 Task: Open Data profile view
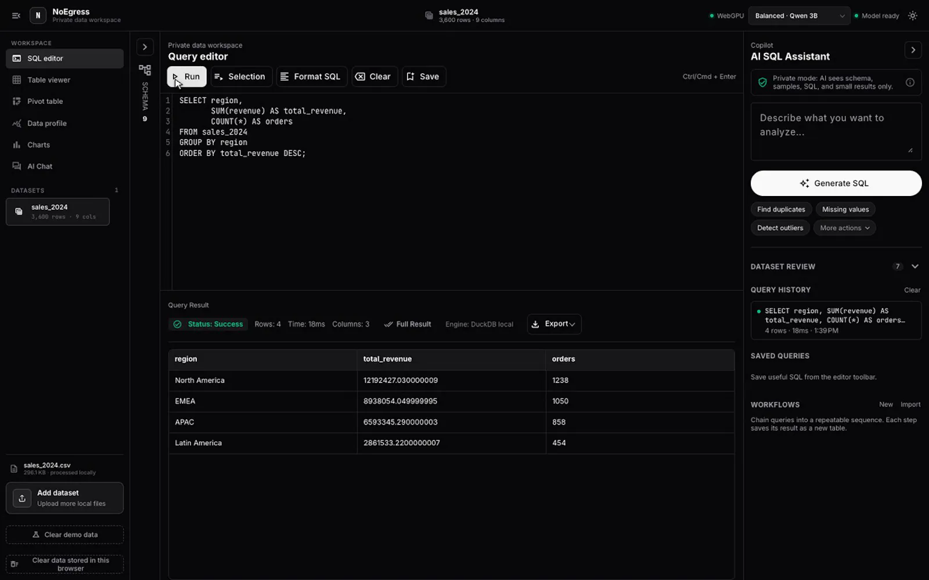pos(64,123)
